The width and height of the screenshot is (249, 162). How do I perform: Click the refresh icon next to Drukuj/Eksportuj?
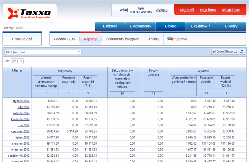click(x=242, y=52)
